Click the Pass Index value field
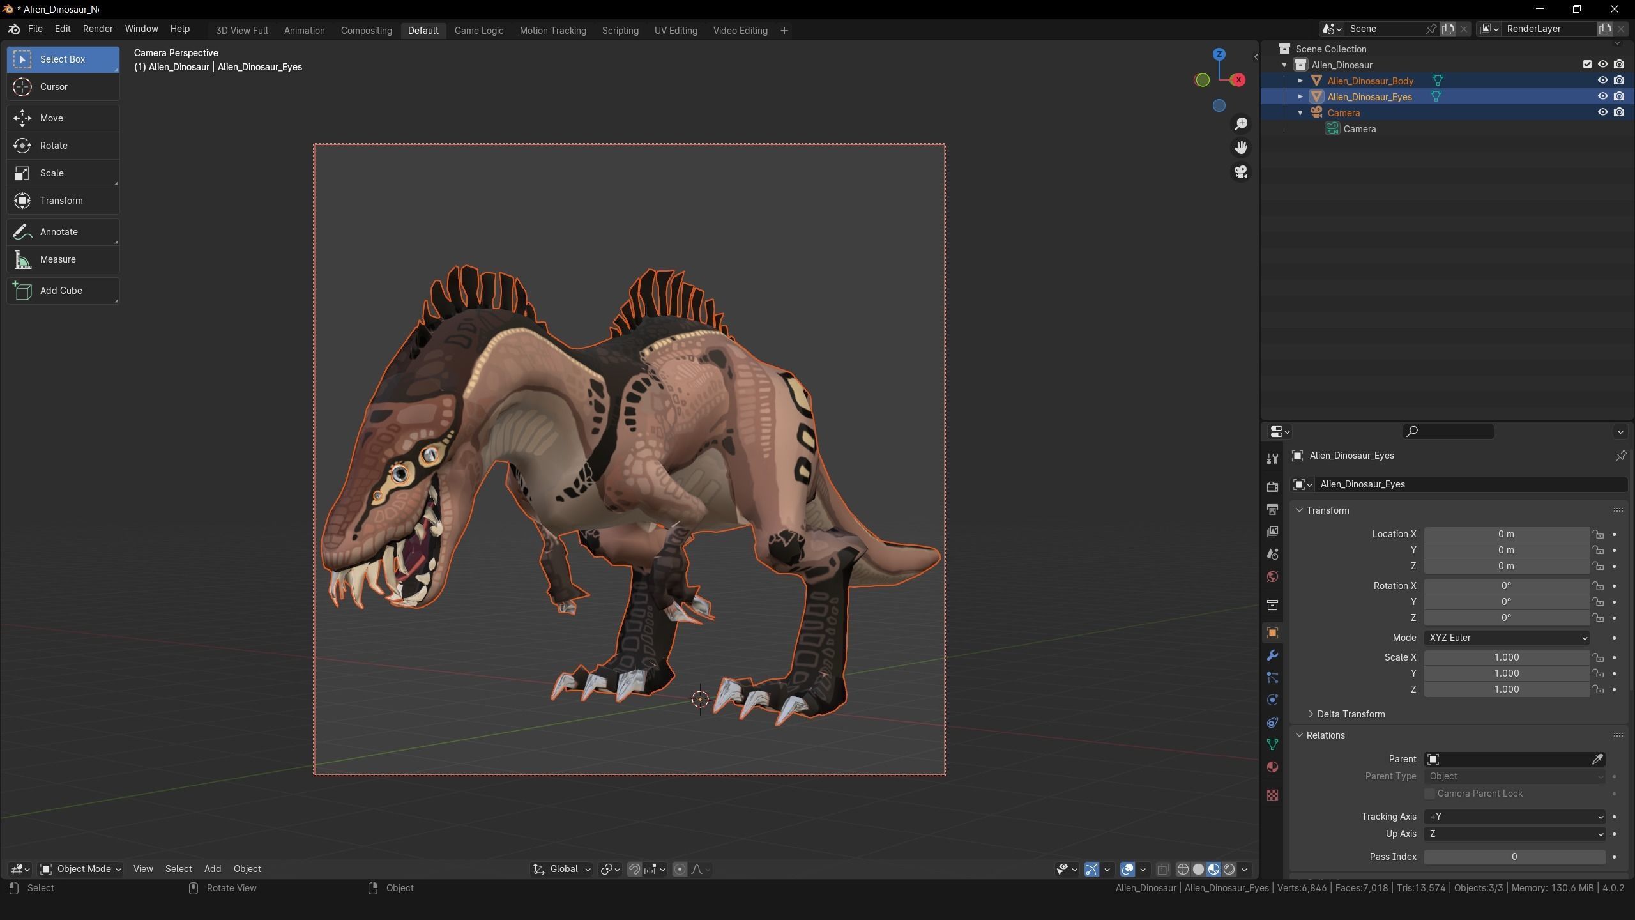 tap(1515, 857)
